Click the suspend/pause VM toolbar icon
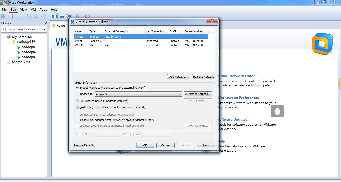341x182 pixels. tap(3, 16)
